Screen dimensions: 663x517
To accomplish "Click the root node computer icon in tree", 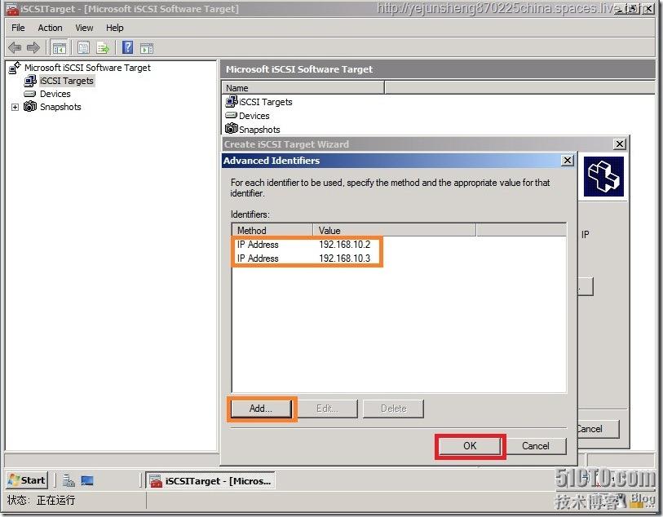I will tap(15, 67).
